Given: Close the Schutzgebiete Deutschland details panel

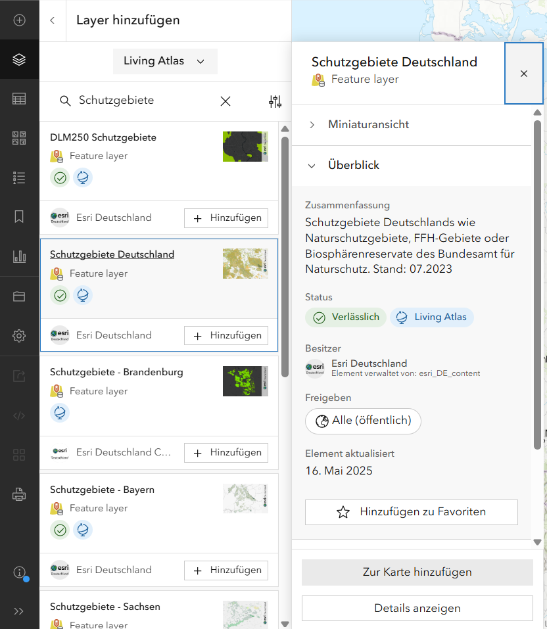Looking at the screenshot, I should click(x=524, y=74).
